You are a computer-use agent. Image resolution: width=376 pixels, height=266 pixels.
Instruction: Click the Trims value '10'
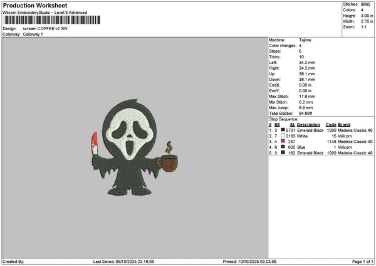click(x=301, y=57)
